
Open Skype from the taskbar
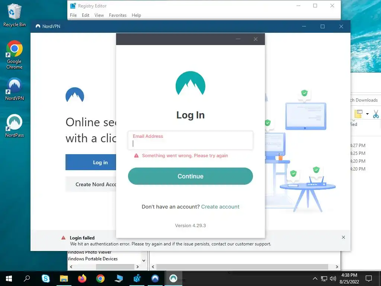(x=46, y=279)
